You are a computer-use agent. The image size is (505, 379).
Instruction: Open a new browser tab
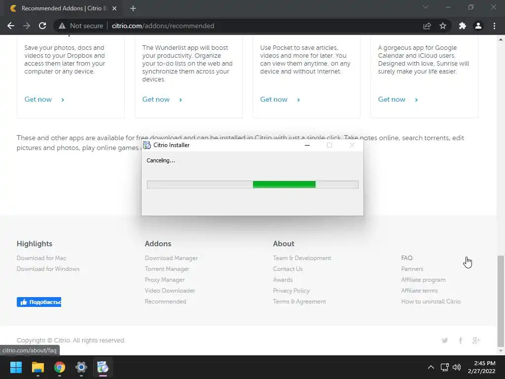[133, 8]
